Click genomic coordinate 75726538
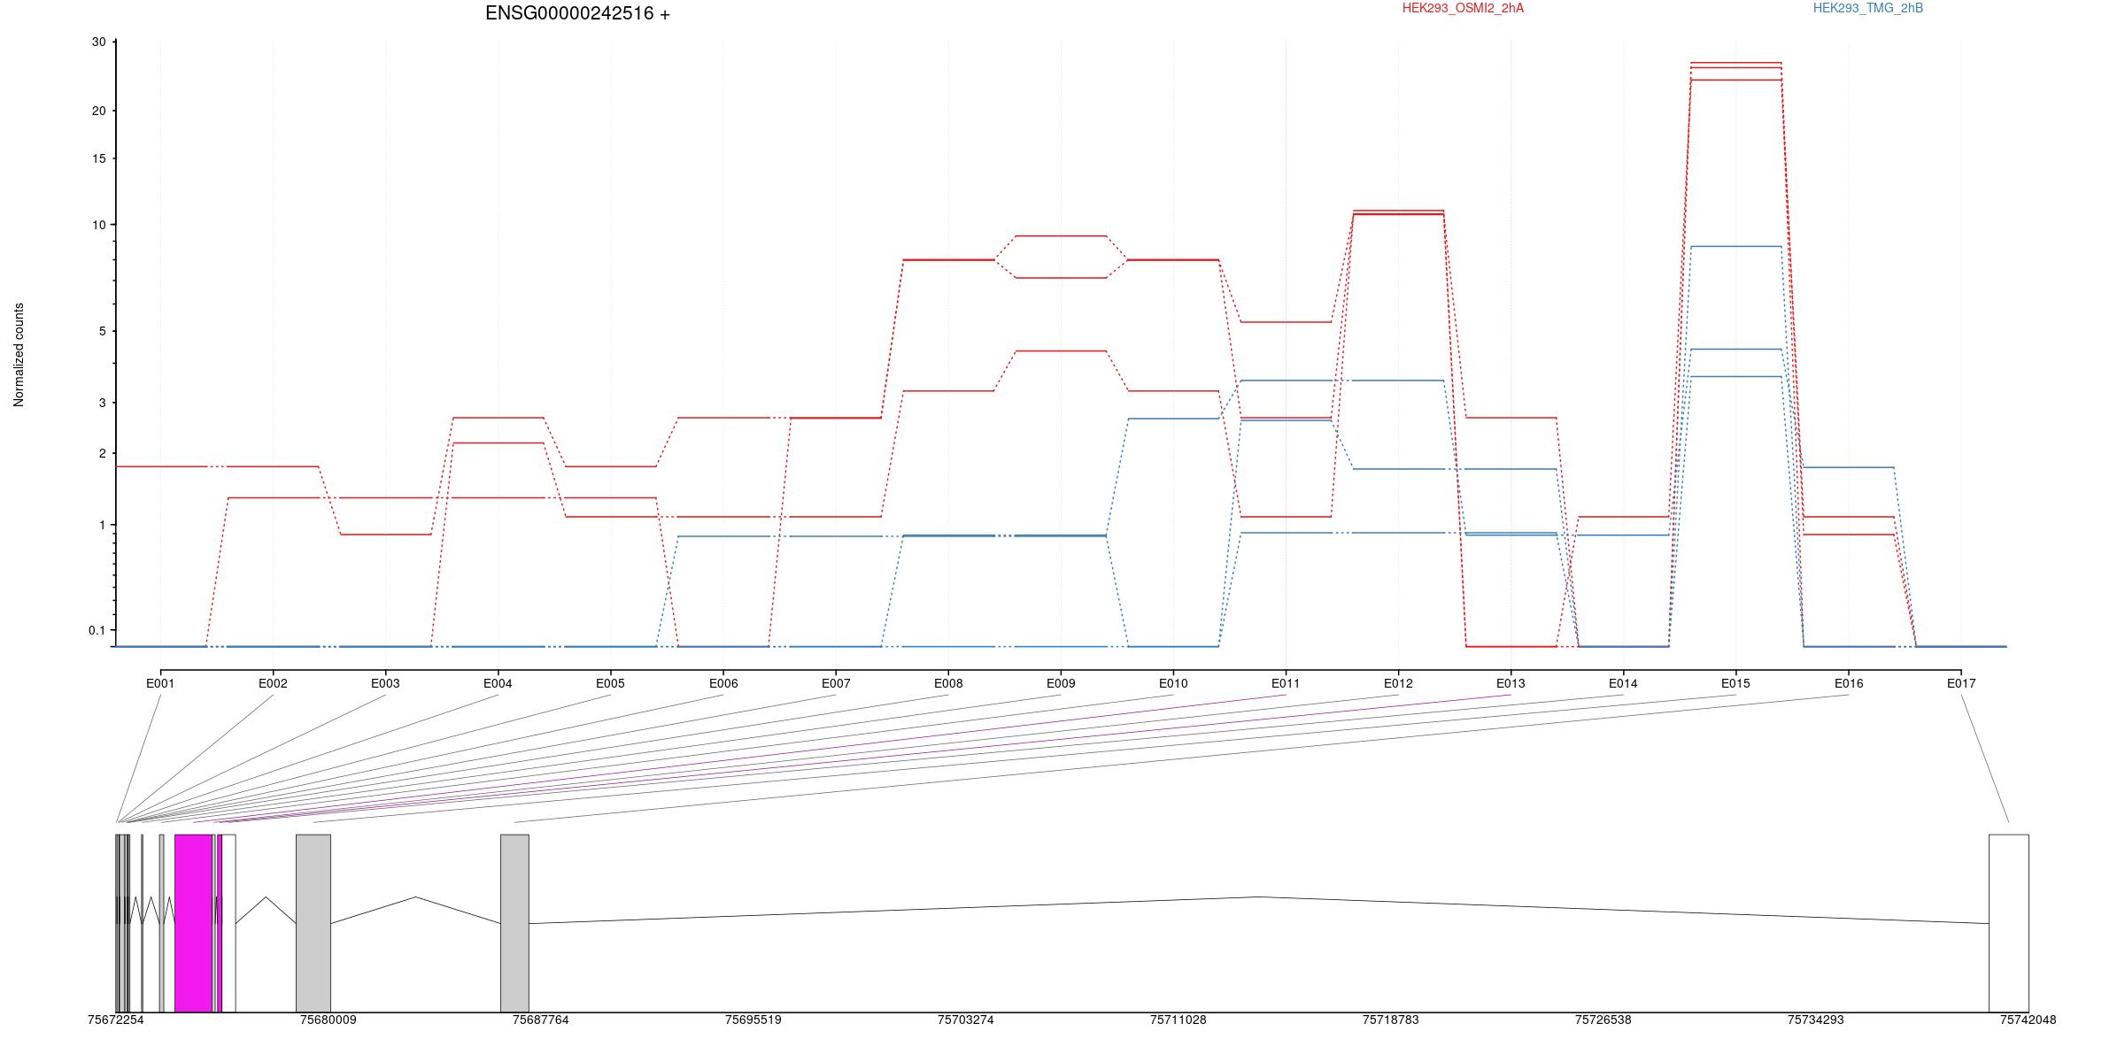This screenshot has width=2125, height=1062. coord(1603,1020)
